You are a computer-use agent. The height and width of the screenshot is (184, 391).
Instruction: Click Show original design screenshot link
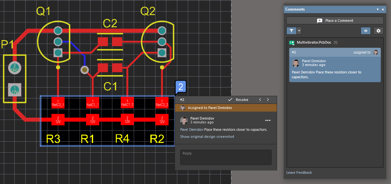click(x=207, y=137)
